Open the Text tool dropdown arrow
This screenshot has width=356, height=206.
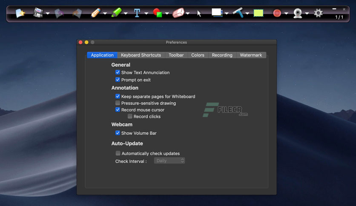(146, 13)
